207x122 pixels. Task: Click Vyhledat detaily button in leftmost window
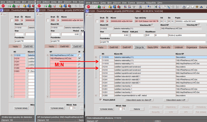[x=21, y=108]
